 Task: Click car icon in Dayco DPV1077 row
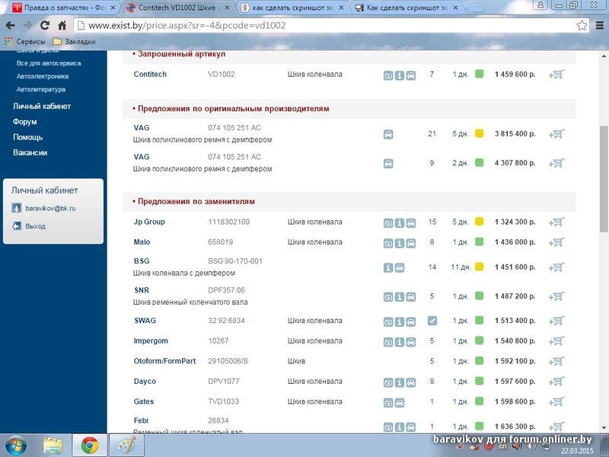tap(411, 382)
